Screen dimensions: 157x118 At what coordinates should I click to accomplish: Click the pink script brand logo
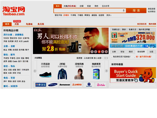point(101,85)
